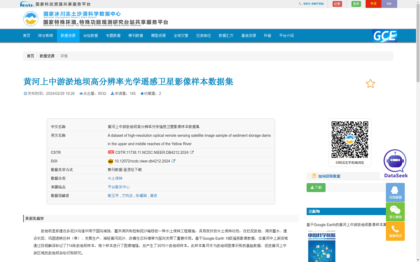
Task: Click the question mark help icon
Action: pos(314,176)
